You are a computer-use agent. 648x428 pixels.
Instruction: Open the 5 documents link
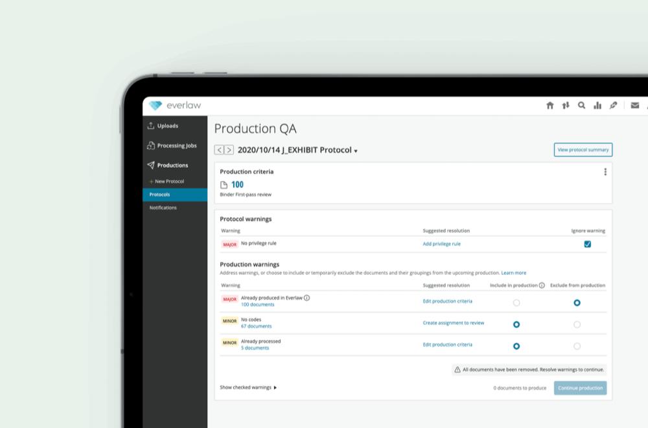(x=255, y=348)
